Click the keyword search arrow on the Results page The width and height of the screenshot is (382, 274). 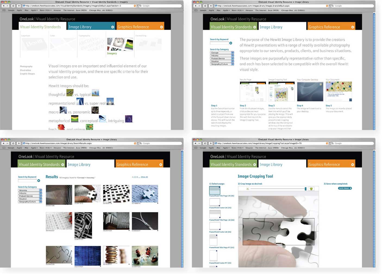(39, 180)
